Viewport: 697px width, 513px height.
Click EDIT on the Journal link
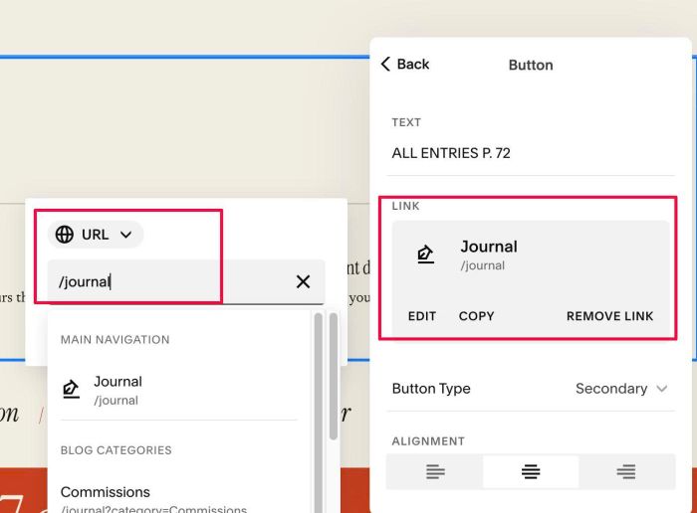point(422,316)
